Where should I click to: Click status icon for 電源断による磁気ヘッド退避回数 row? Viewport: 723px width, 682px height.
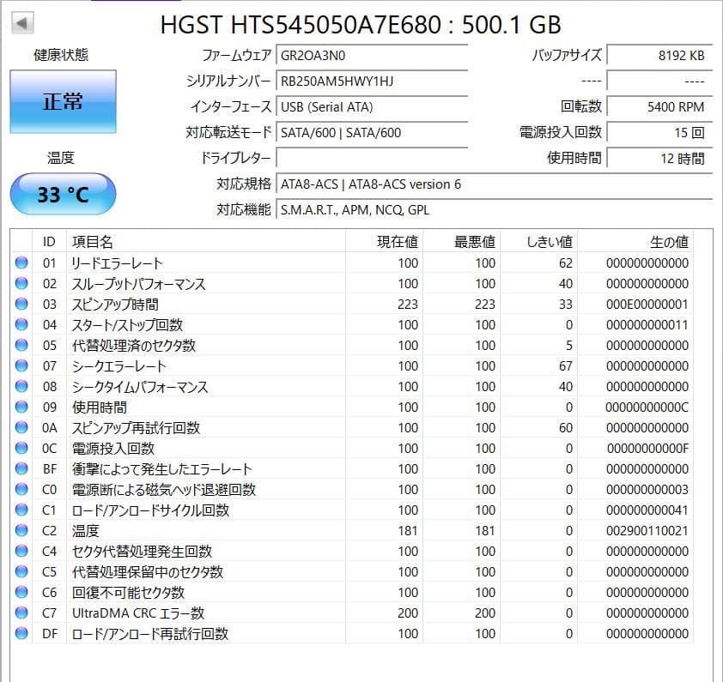[x=21, y=489]
